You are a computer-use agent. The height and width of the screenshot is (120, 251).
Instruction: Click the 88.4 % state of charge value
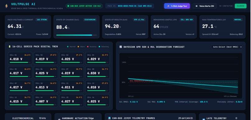tap(63, 27)
